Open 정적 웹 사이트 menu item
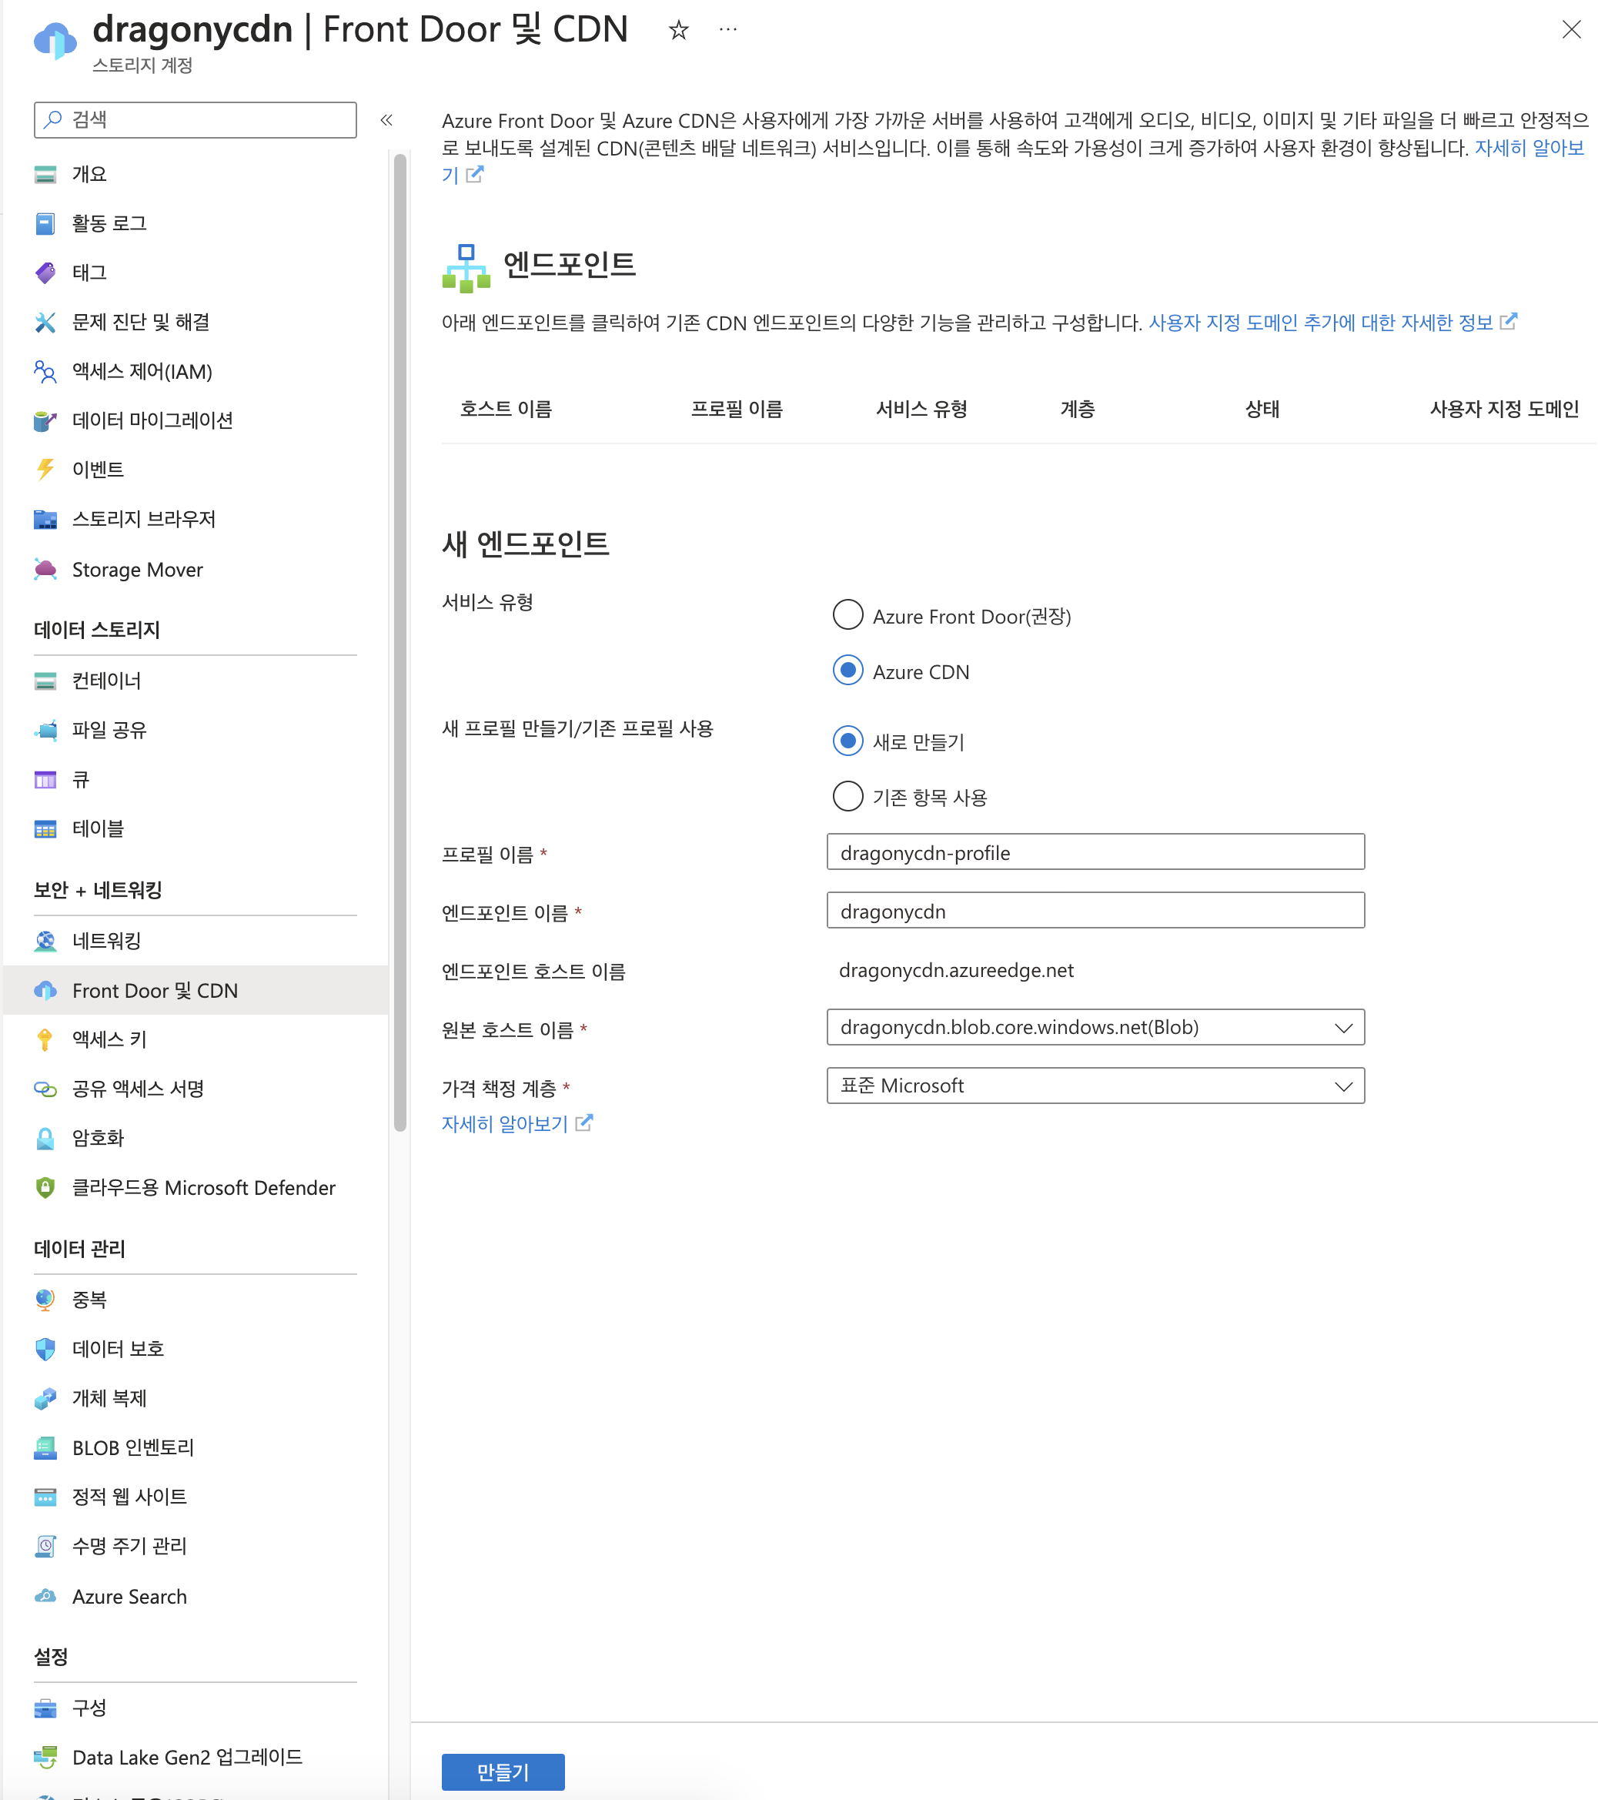1598x1800 pixels. pyautogui.click(x=196, y=1497)
